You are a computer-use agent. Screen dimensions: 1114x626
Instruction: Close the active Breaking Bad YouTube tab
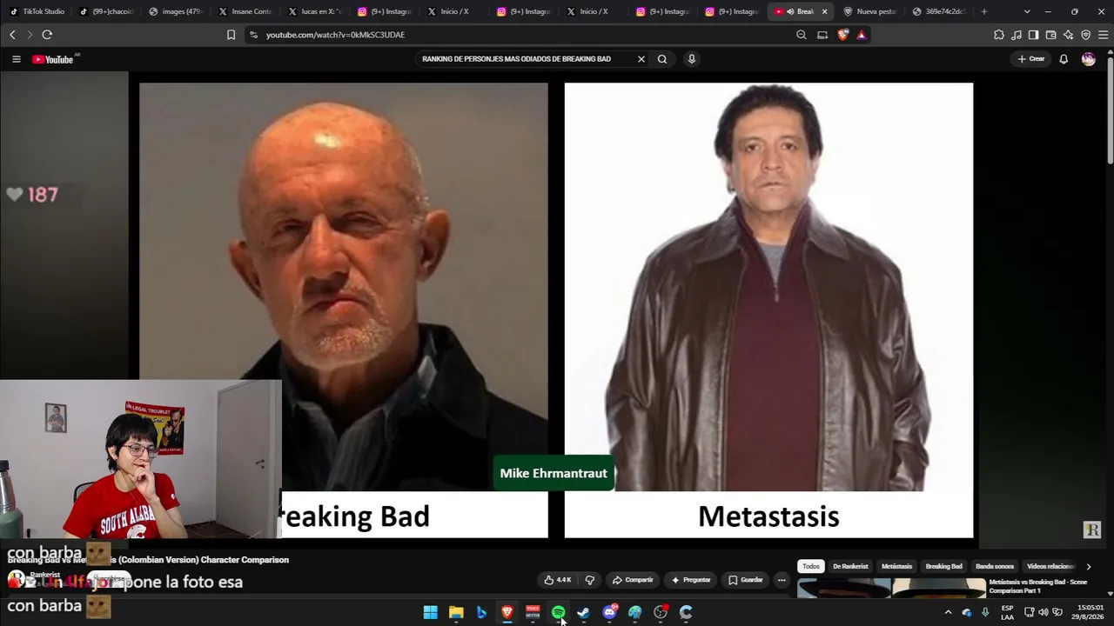click(x=825, y=11)
